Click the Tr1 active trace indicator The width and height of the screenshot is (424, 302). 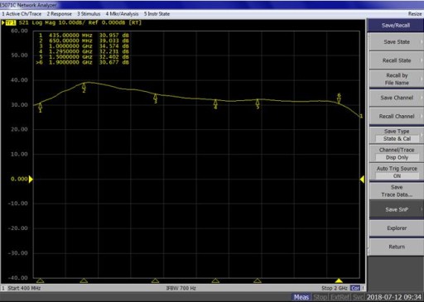pyautogui.click(x=11, y=22)
